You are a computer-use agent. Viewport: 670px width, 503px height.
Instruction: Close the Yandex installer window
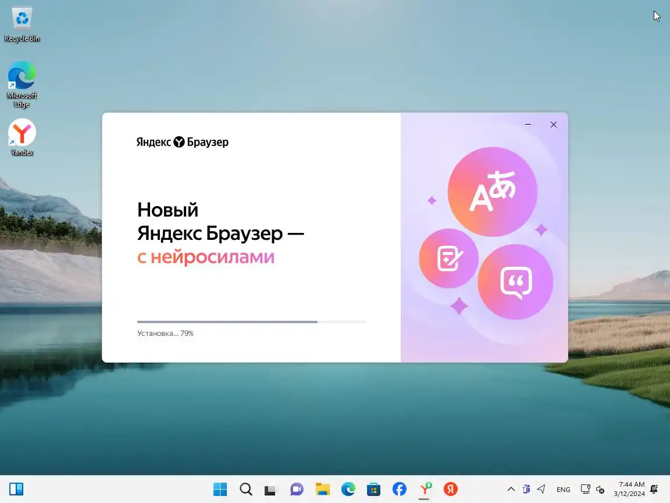[x=553, y=125]
